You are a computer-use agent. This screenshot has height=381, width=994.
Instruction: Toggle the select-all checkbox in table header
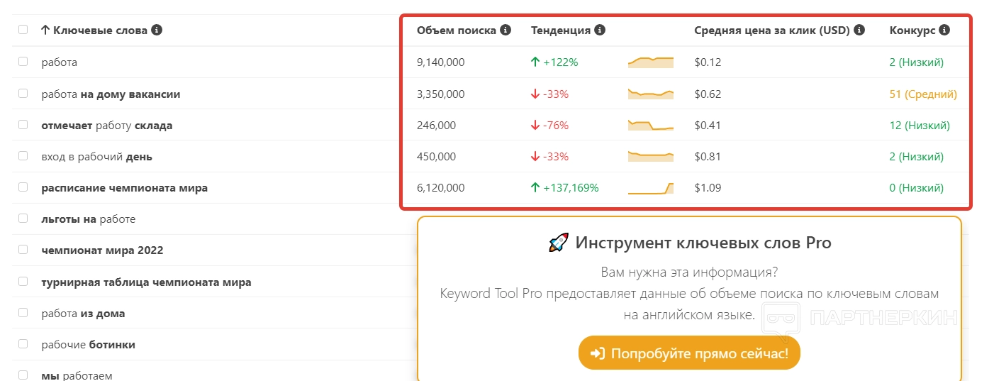tap(23, 30)
